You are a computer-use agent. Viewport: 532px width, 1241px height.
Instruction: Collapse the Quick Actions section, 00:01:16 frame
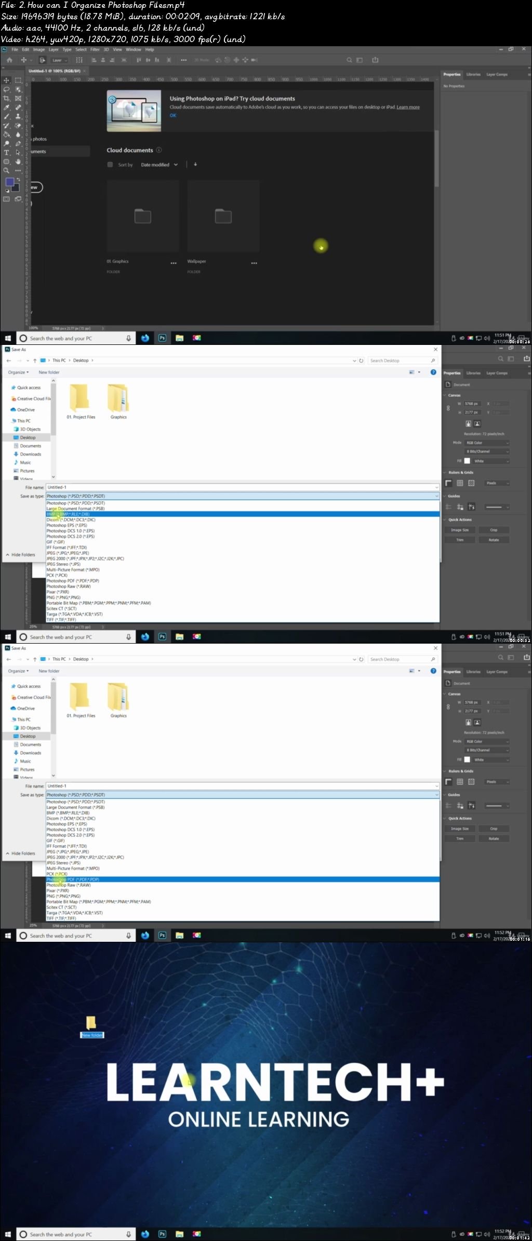point(445,819)
